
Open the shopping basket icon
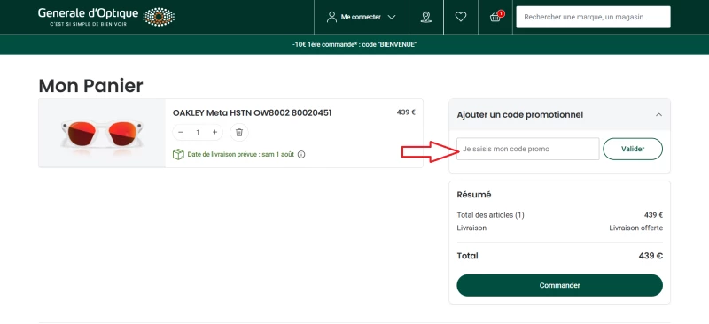pyautogui.click(x=495, y=17)
